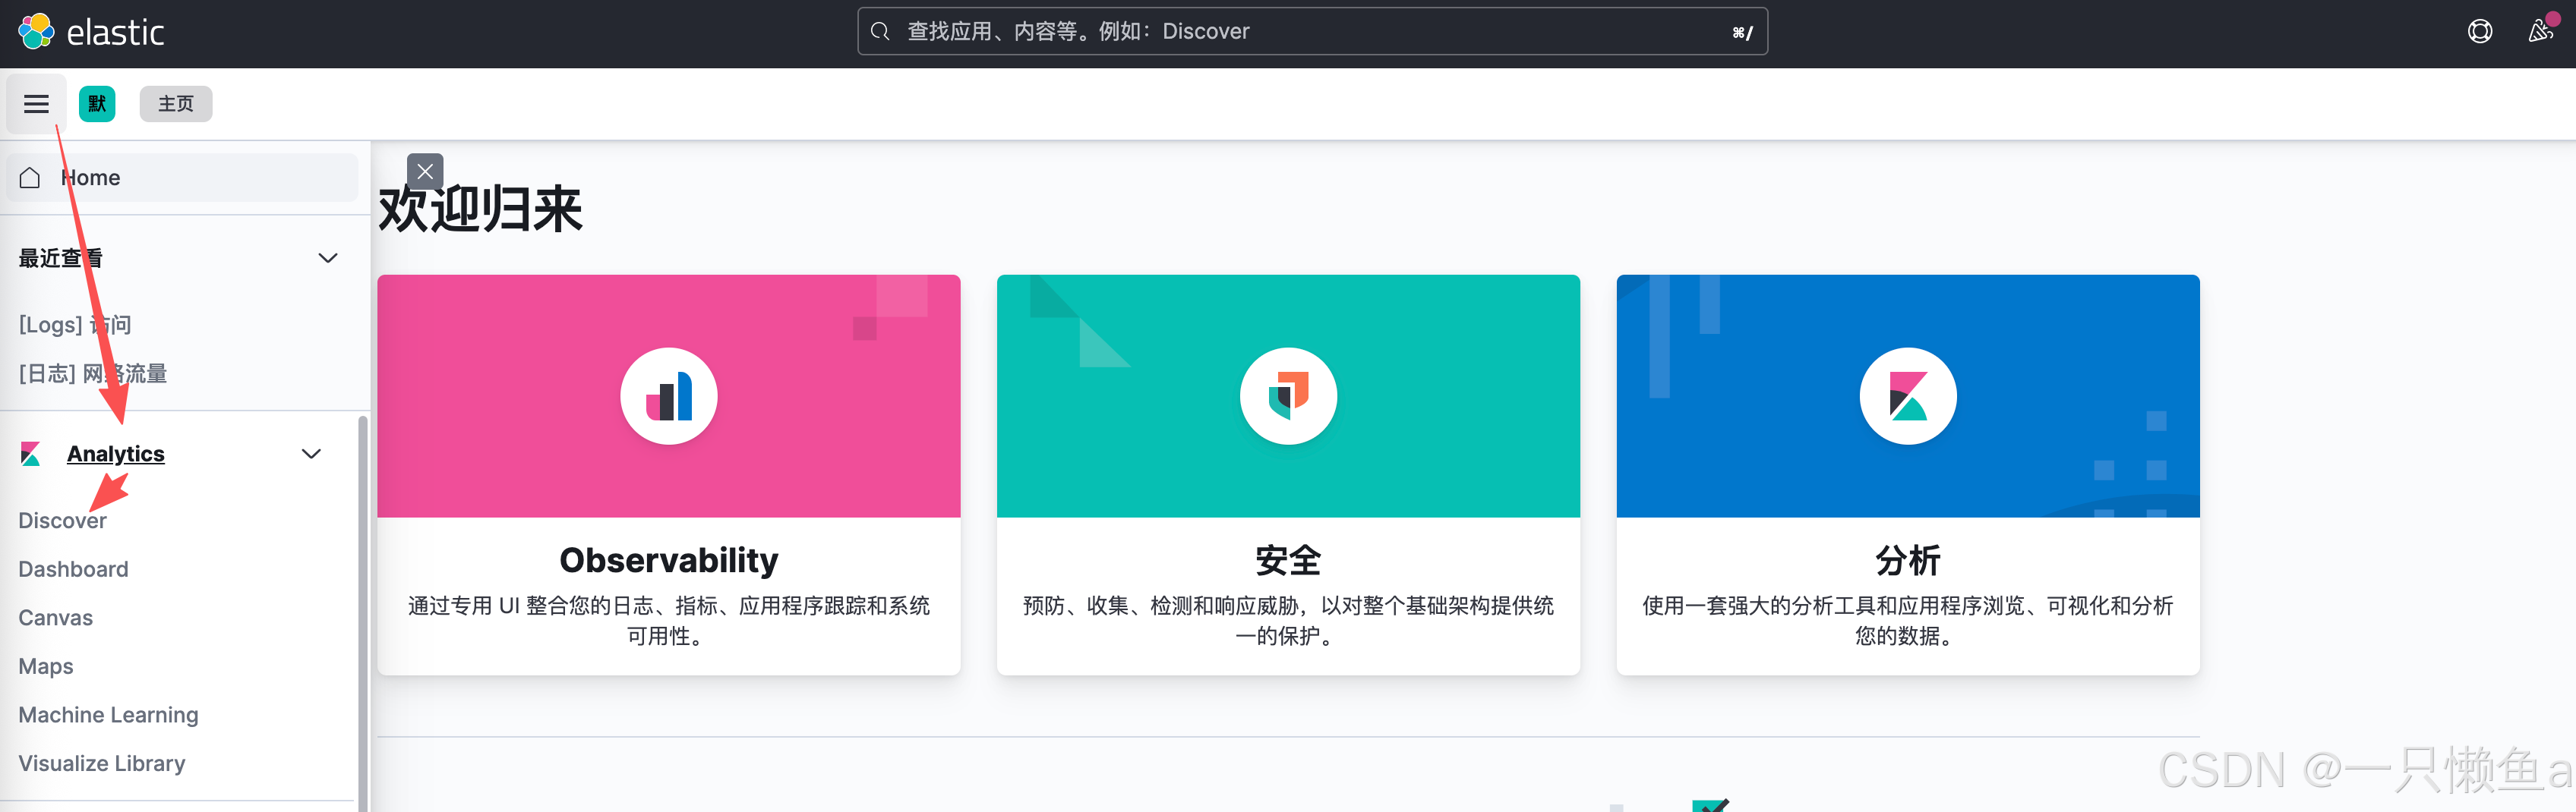
Task: Click the Analytics section heading link
Action: click(116, 455)
